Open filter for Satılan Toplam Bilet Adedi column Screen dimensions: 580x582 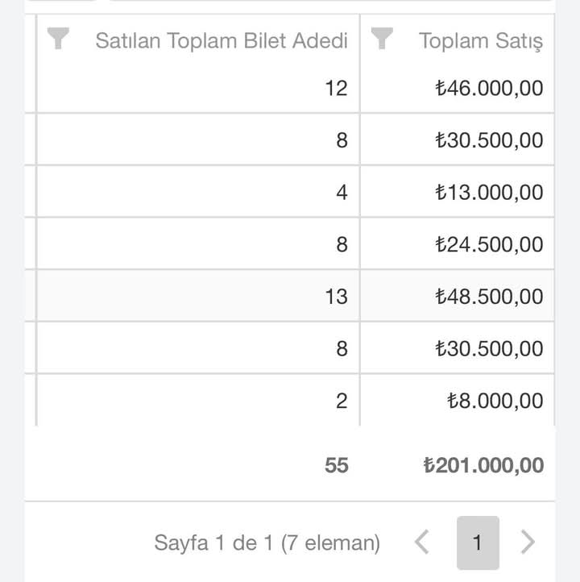pos(58,38)
